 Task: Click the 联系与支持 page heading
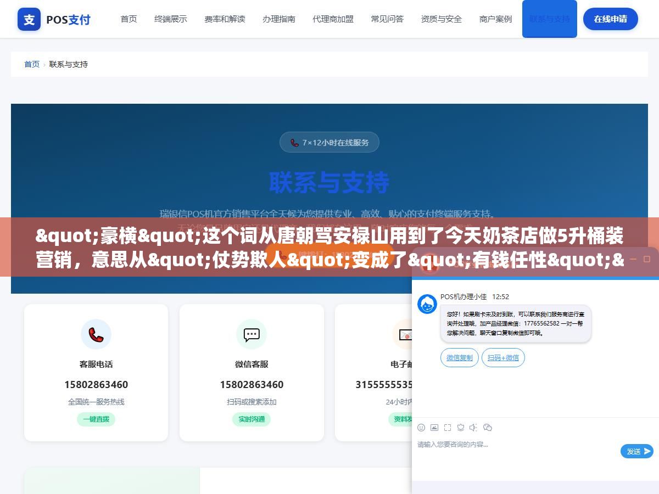(x=329, y=183)
